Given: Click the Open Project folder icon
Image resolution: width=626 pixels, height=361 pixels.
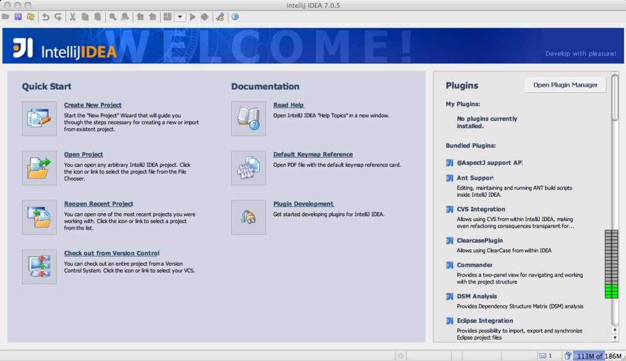Looking at the screenshot, I should coord(39,168).
